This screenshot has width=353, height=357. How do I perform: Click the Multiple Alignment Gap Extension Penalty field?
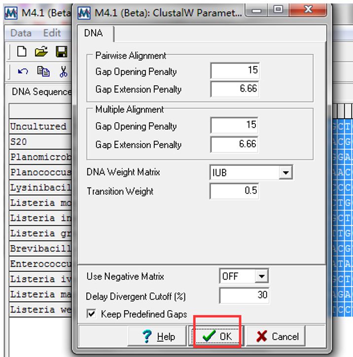pos(235,144)
